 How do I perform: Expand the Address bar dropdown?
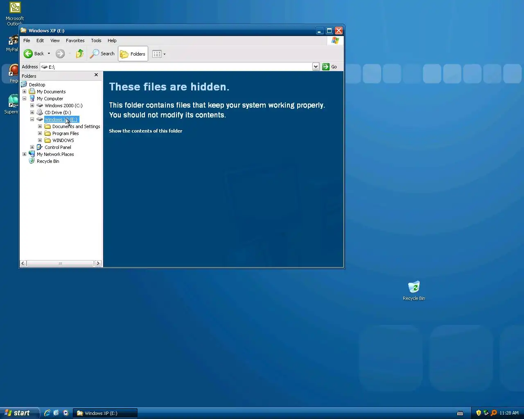click(x=316, y=67)
